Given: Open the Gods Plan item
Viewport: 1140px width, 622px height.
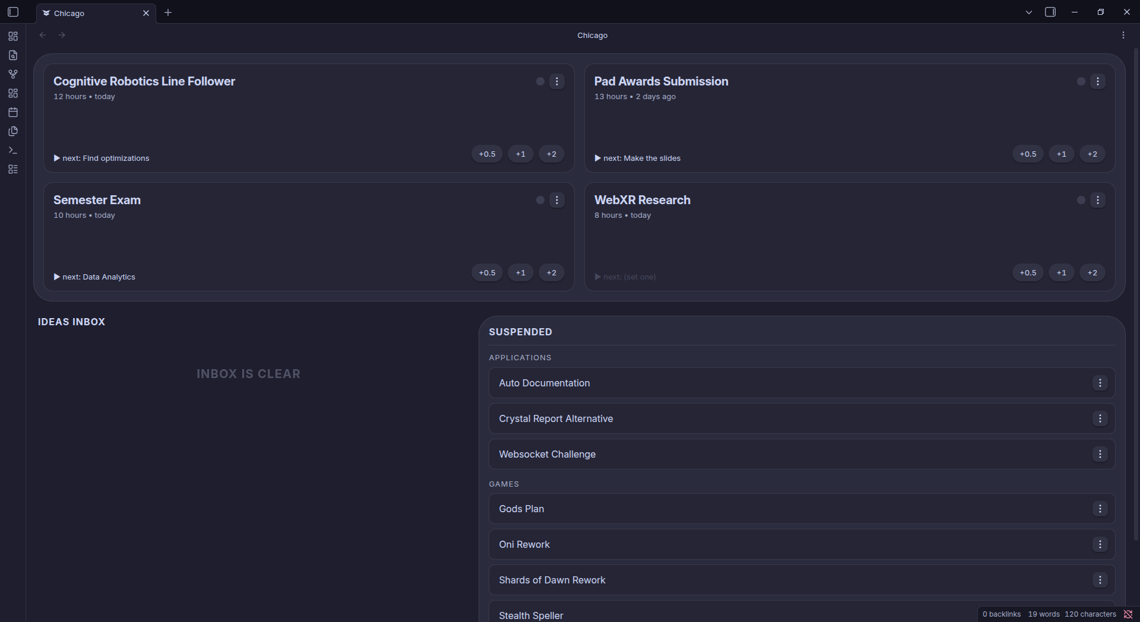Looking at the screenshot, I should [x=802, y=509].
